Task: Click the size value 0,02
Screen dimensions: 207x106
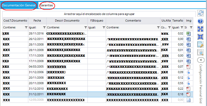Action: click(181, 34)
